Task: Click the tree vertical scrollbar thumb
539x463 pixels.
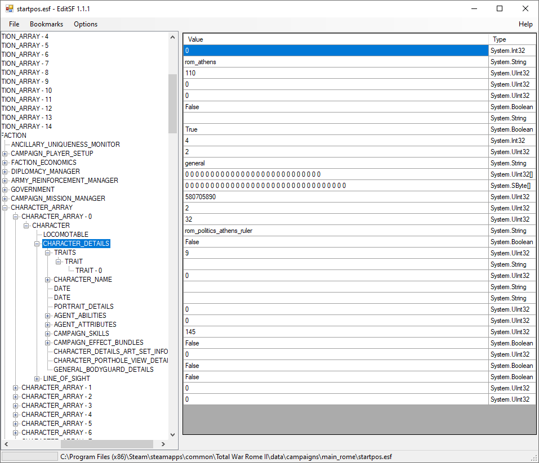Action: point(172,104)
